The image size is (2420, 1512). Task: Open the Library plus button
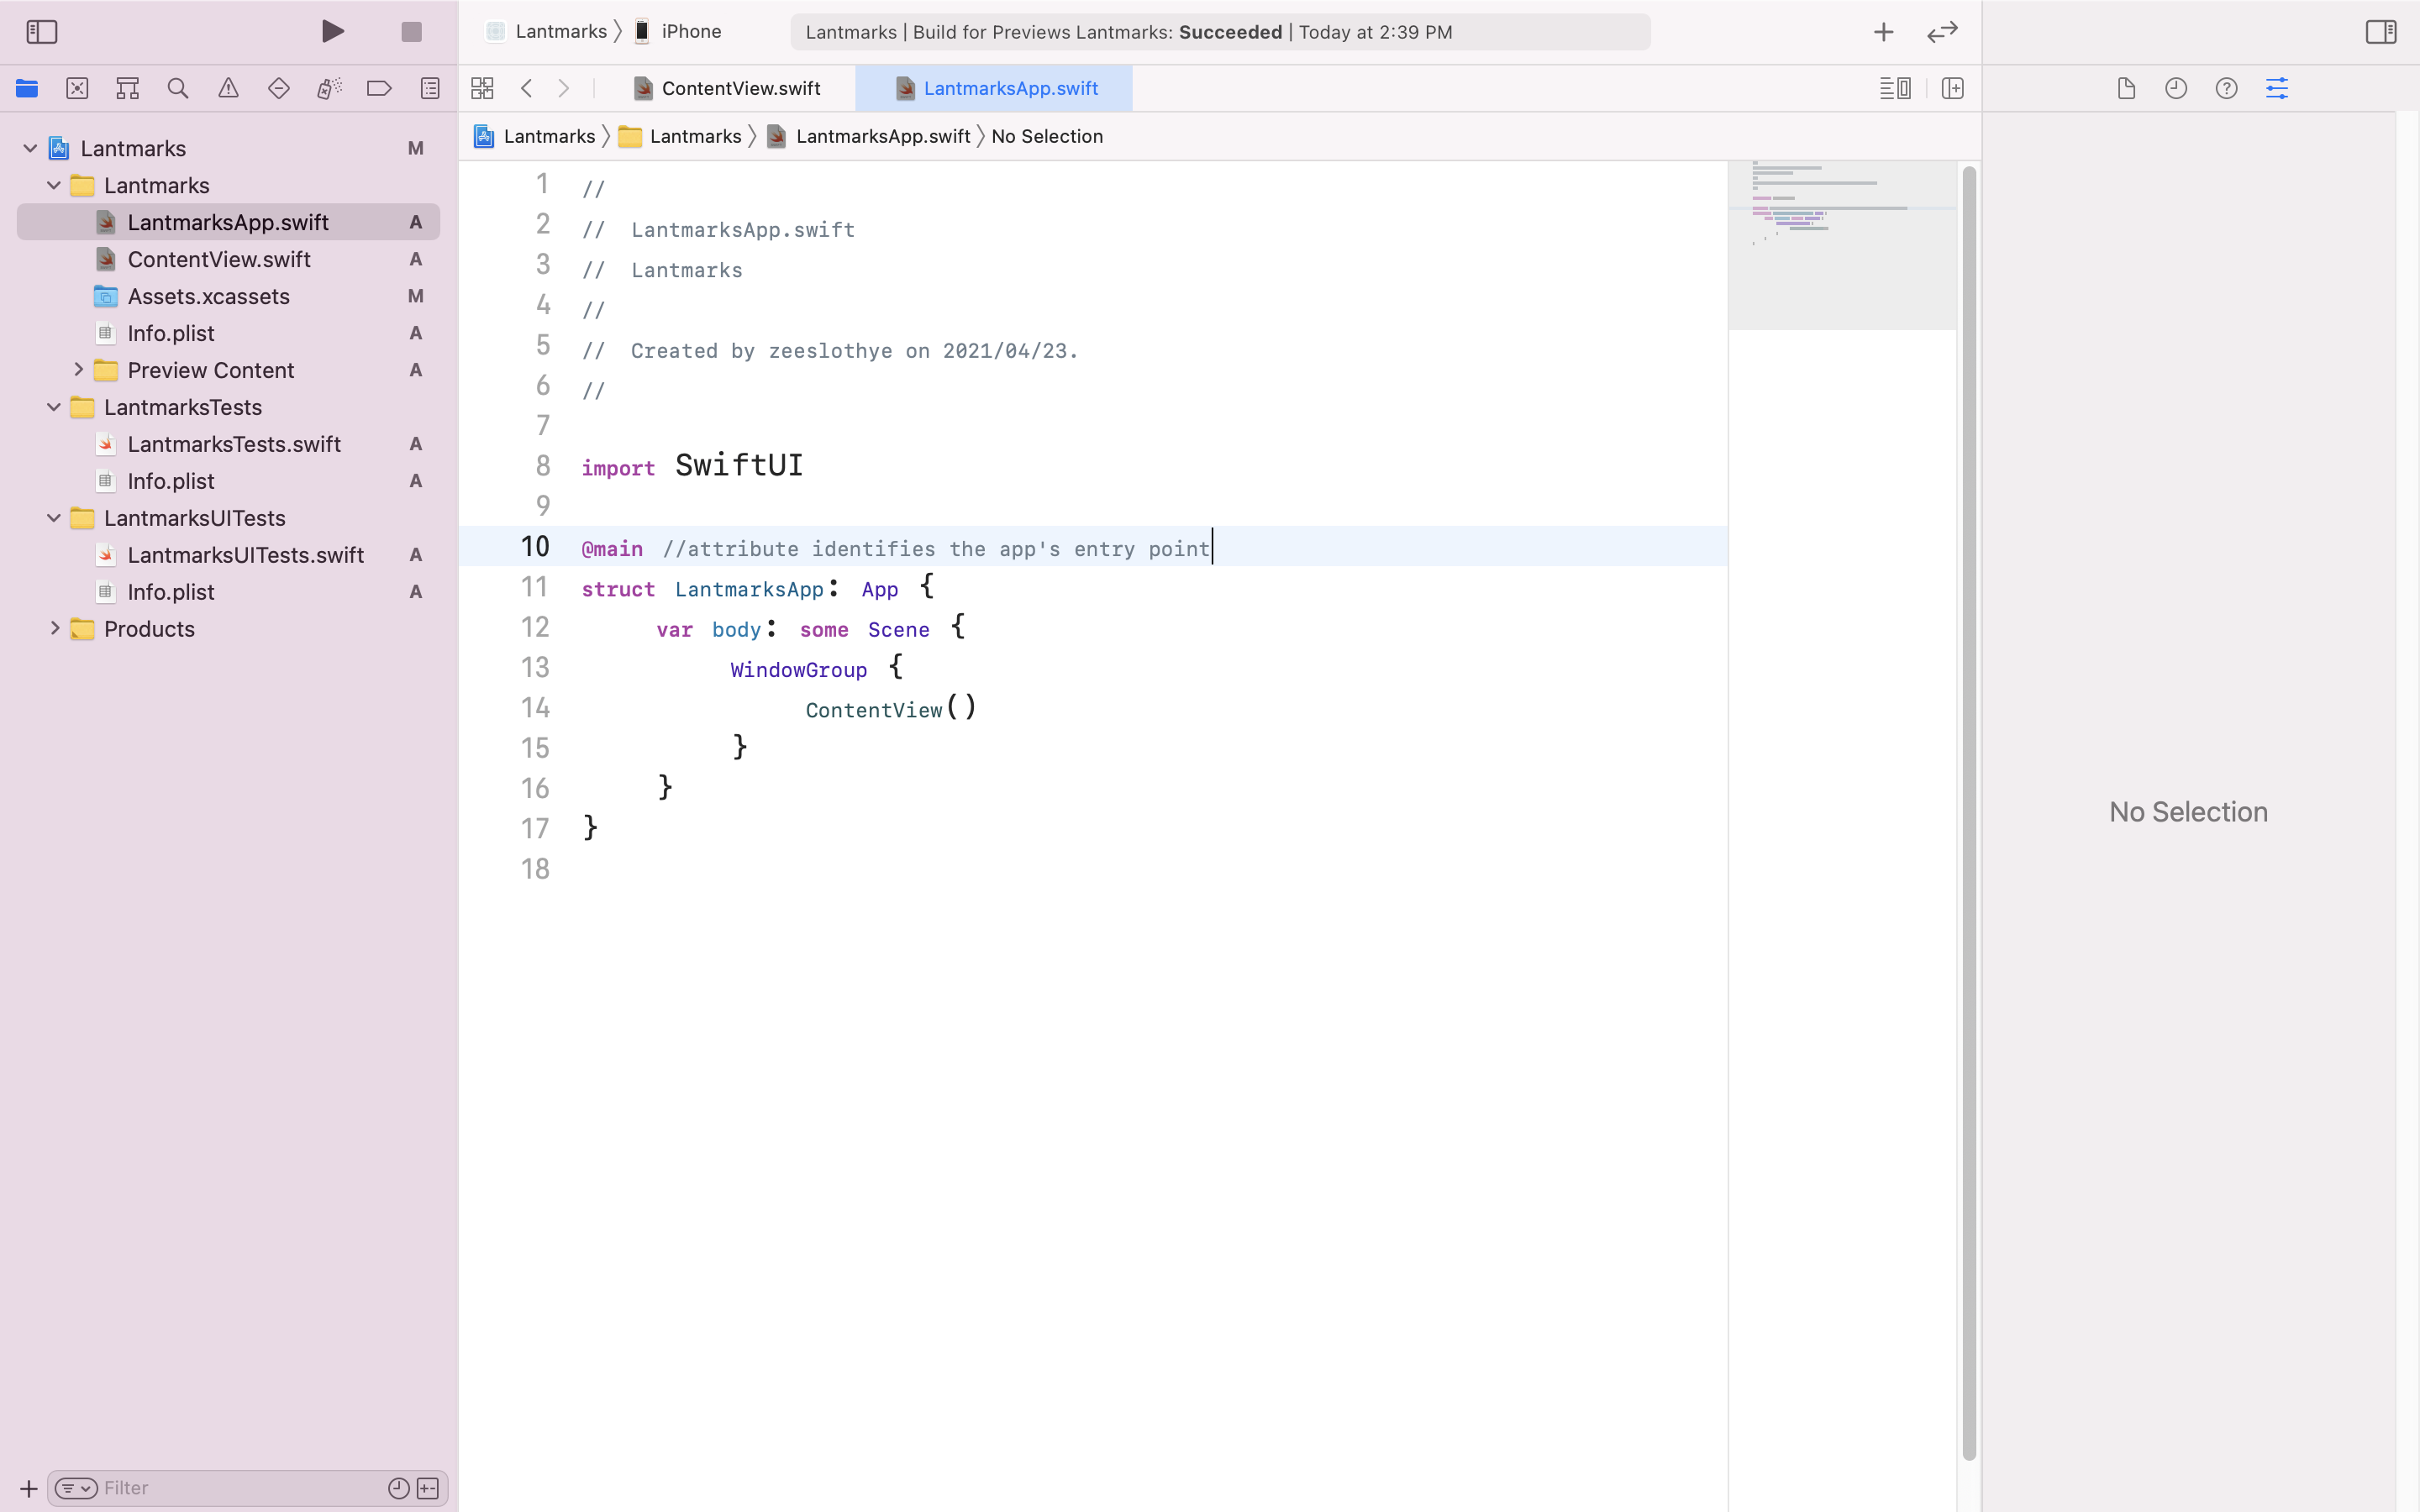pos(1883,32)
